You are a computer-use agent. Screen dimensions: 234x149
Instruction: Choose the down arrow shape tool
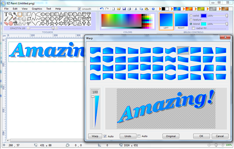(47, 23)
